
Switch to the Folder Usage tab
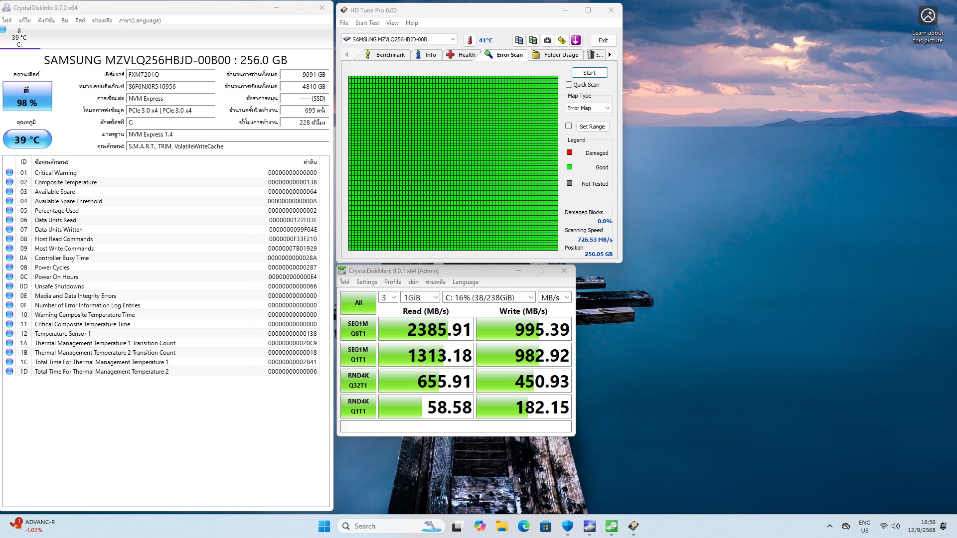(555, 55)
